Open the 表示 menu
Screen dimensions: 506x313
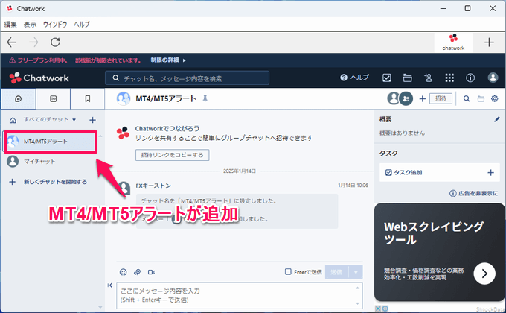30,25
